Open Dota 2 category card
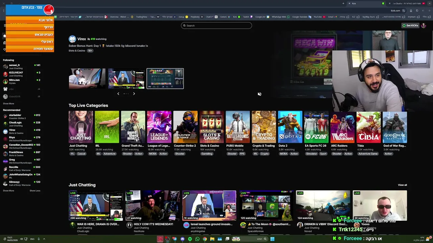 click(290, 127)
